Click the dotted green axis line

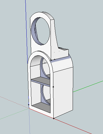14,114
